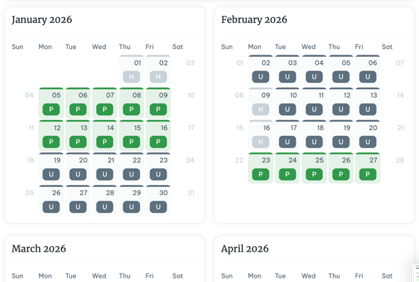Choose the February 24 day cell

(x=287, y=168)
